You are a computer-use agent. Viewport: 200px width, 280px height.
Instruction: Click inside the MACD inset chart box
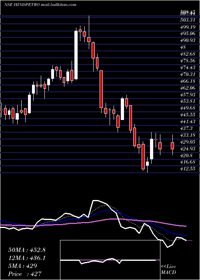(x=110, y=260)
